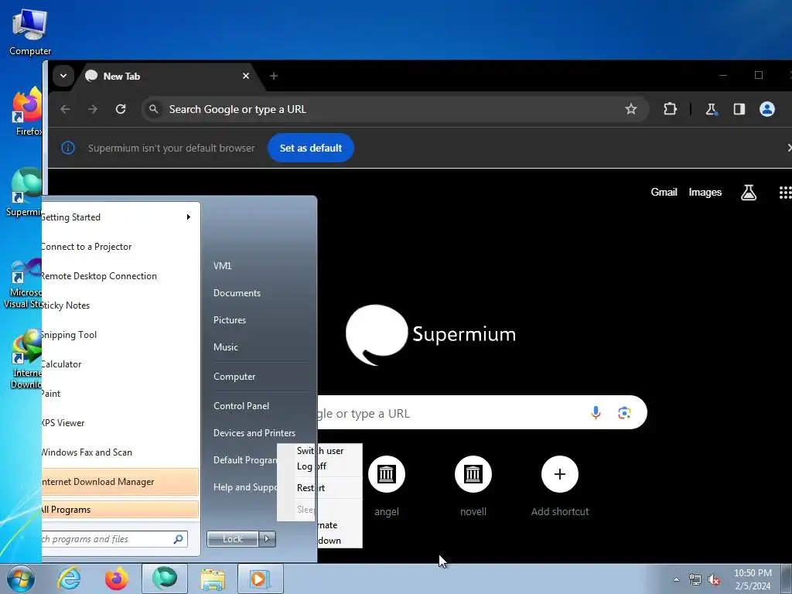This screenshot has width=792, height=594.
Task: Open Help and Support
Action: pyautogui.click(x=244, y=487)
